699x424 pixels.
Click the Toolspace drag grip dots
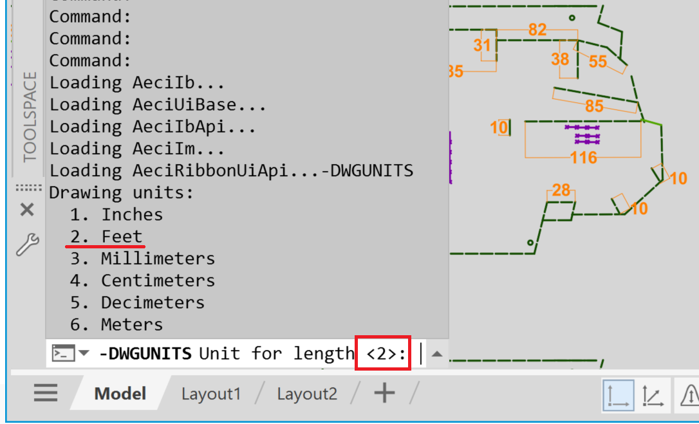tap(29, 188)
